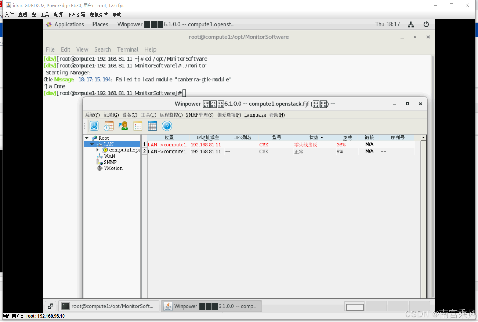478x322 pixels.
Task: Click the blue help question mark icon
Action: coord(167,126)
